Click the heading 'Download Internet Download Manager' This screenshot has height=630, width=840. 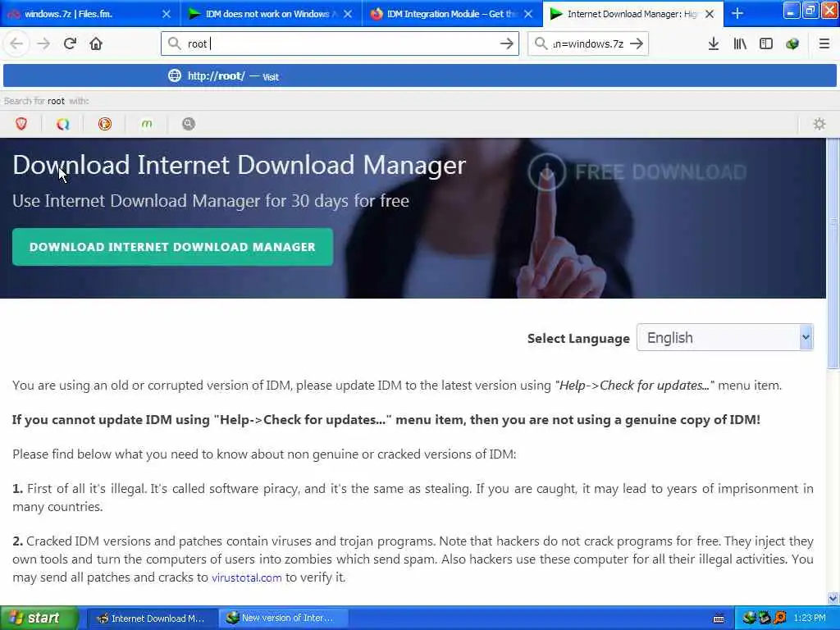coord(239,165)
